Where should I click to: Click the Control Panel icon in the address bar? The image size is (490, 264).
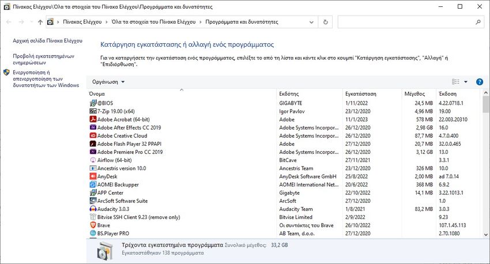pyautogui.click(x=50, y=22)
